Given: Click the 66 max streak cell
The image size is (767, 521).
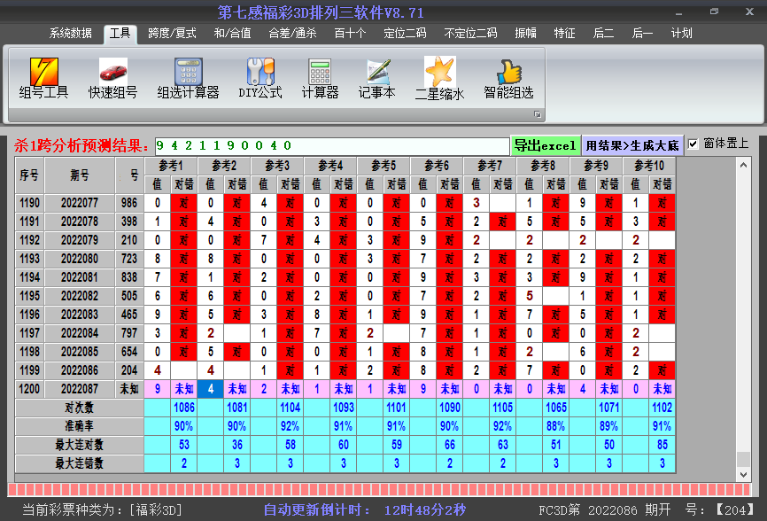Looking at the screenshot, I should pyautogui.click(x=450, y=445).
